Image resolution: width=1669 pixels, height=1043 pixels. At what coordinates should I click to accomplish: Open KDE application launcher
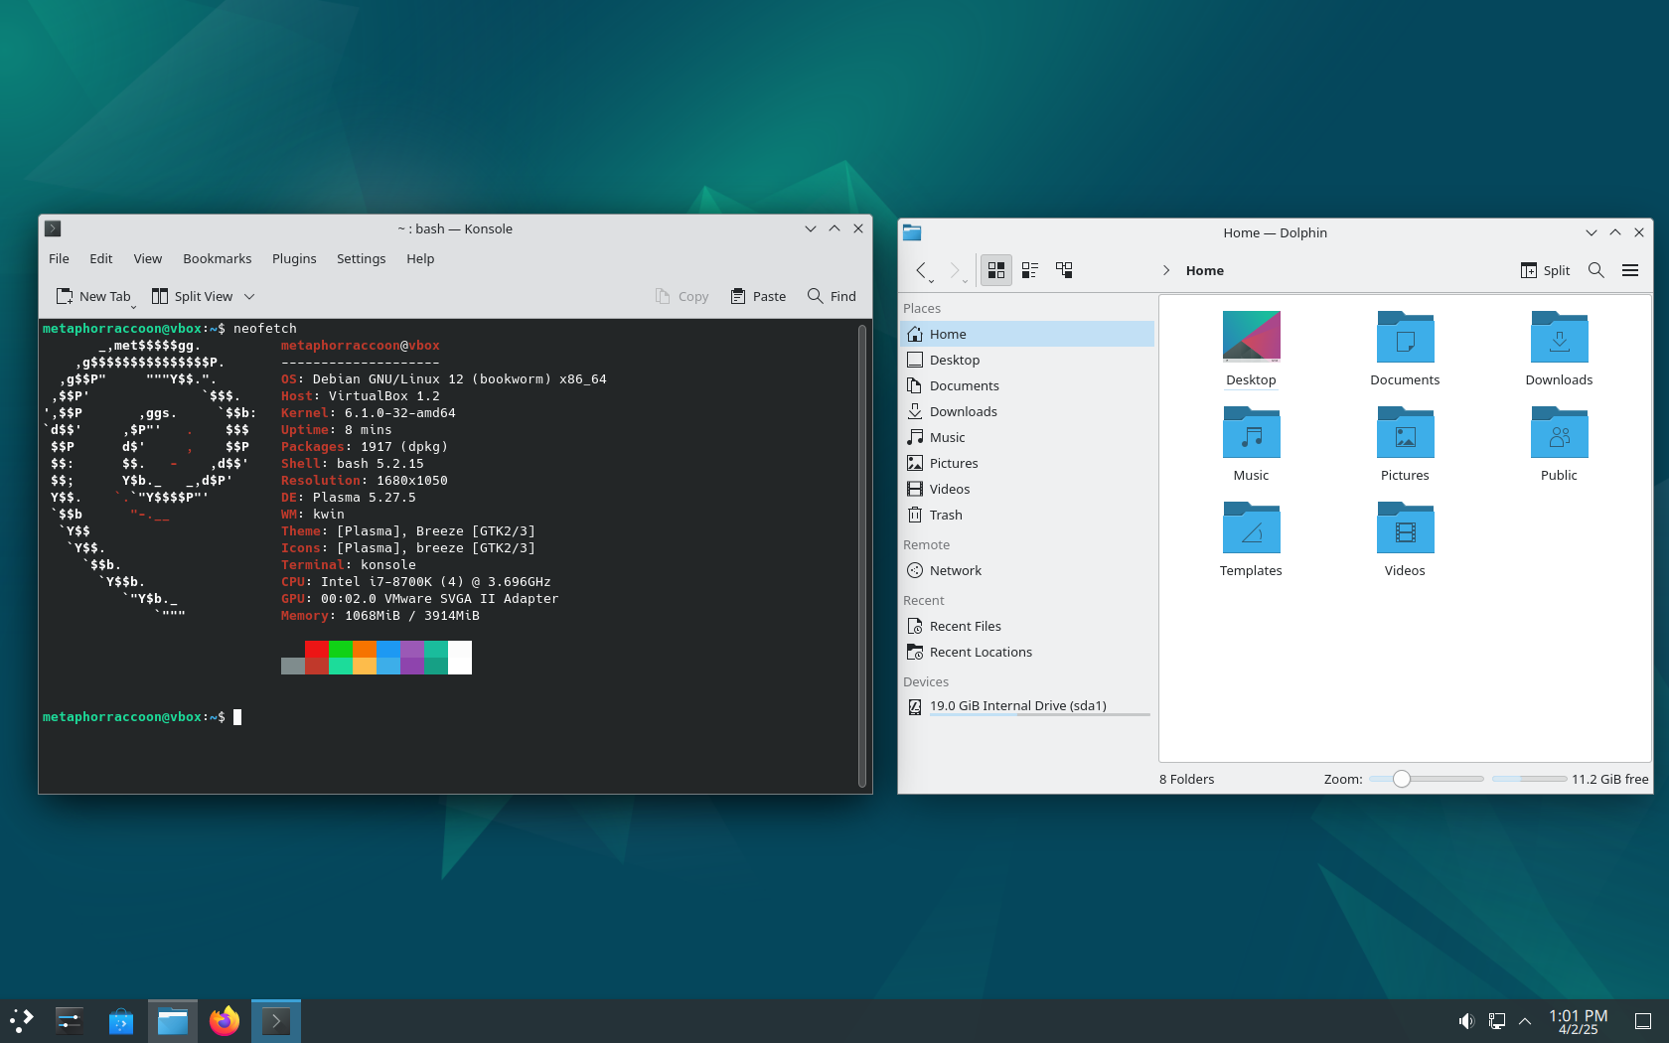click(22, 1020)
